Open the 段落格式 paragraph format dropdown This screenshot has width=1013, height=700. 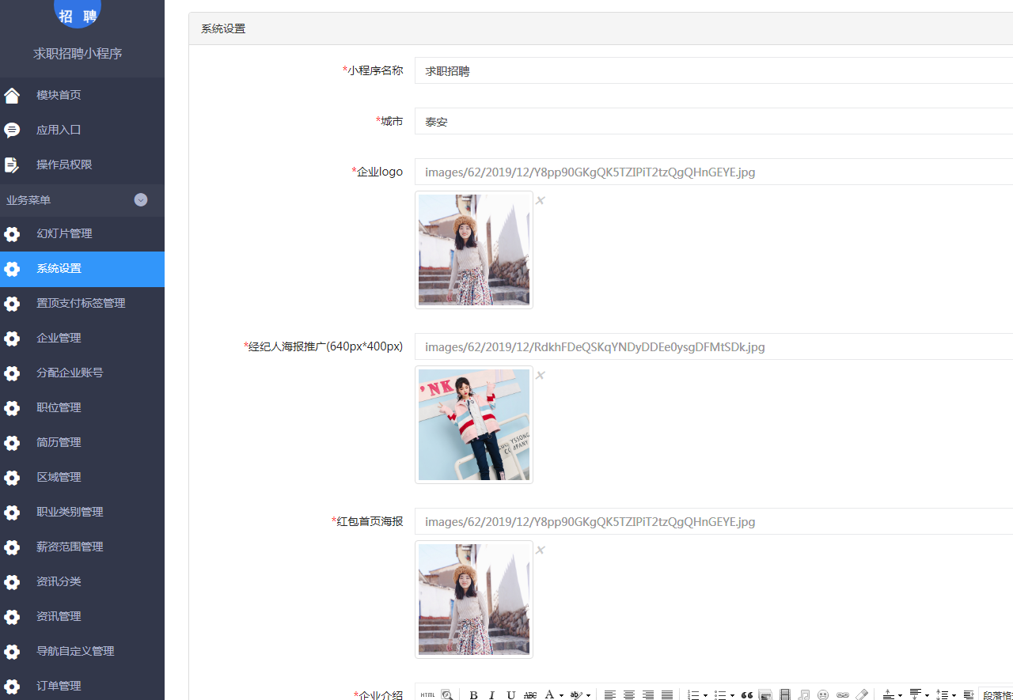[996, 695]
